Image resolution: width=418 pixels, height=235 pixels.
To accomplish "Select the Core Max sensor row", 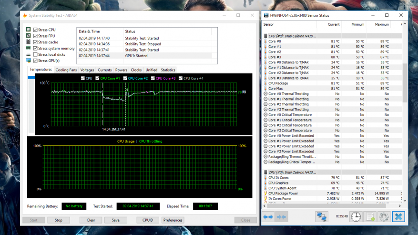I will (332, 89).
